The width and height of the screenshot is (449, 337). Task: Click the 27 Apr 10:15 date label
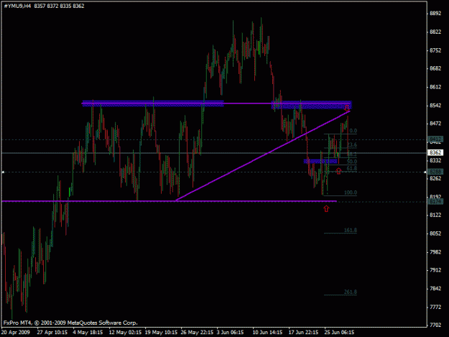(x=52, y=333)
